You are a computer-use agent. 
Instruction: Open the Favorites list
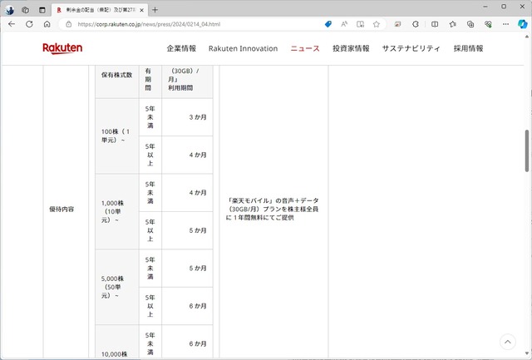(452, 24)
